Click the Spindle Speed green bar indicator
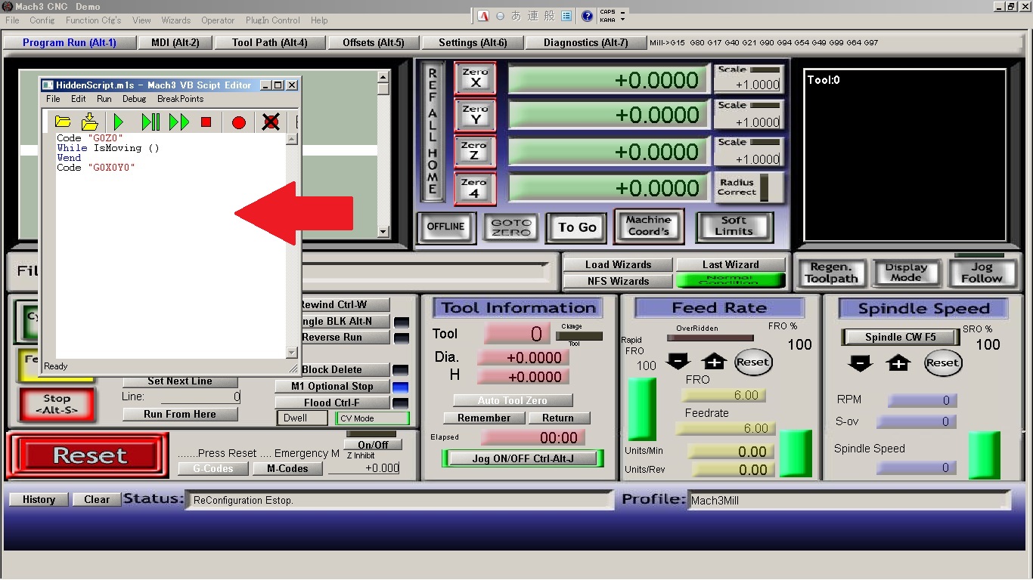1033x580 pixels. [x=984, y=455]
